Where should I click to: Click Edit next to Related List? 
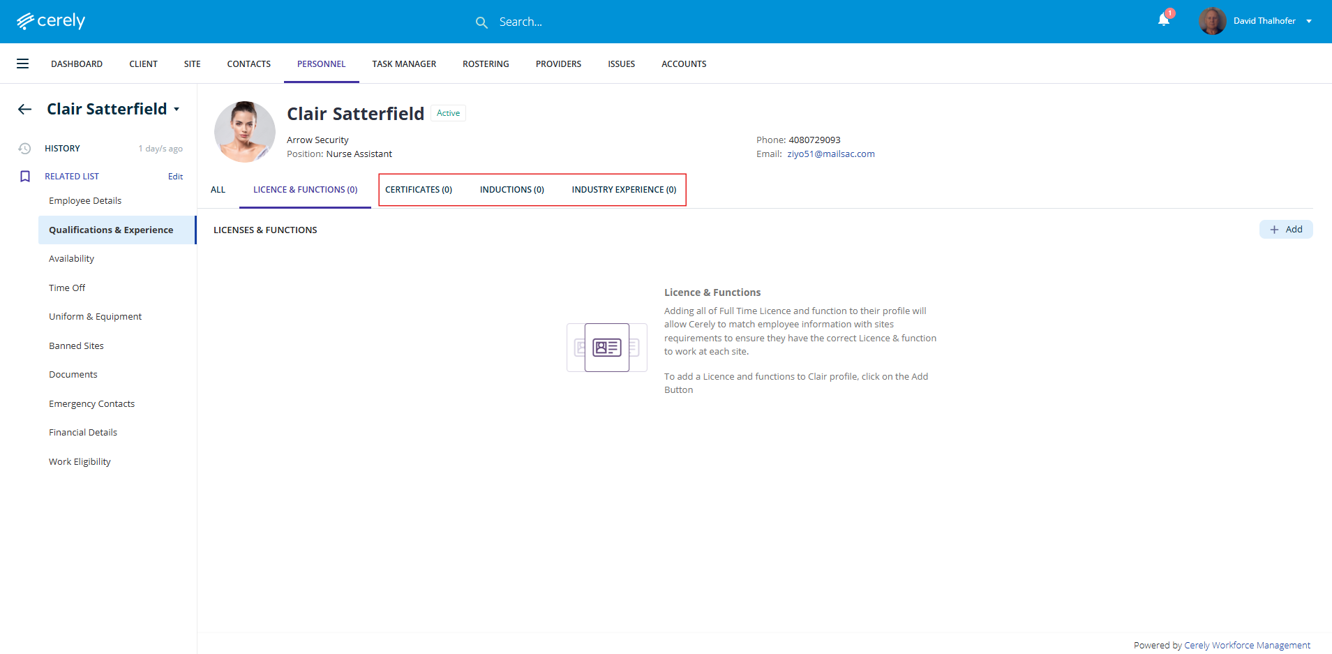pos(175,177)
